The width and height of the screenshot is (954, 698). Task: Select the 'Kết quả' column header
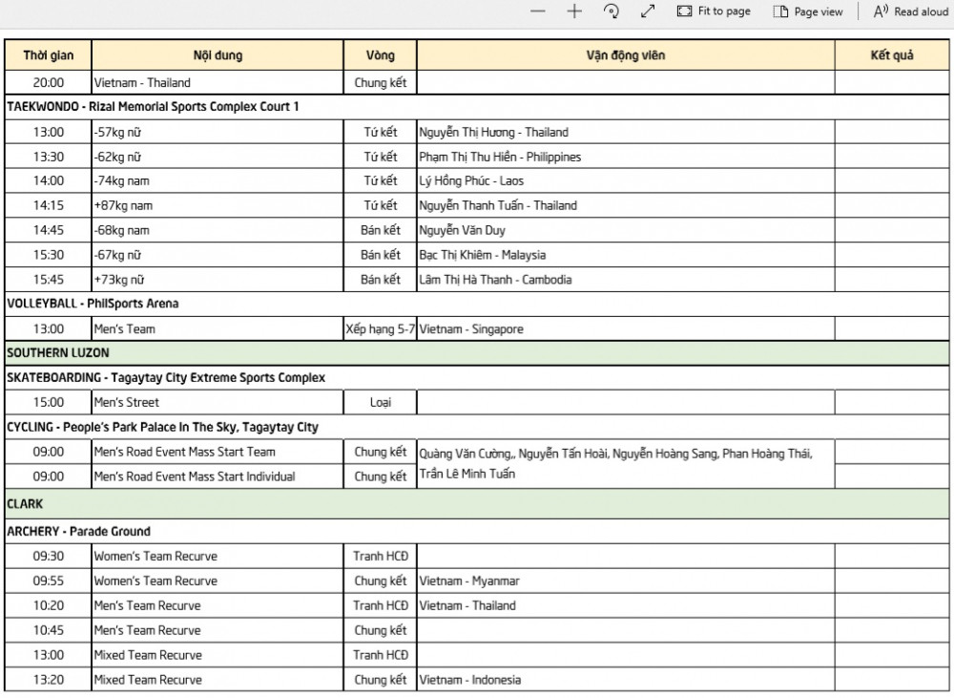pyautogui.click(x=891, y=55)
